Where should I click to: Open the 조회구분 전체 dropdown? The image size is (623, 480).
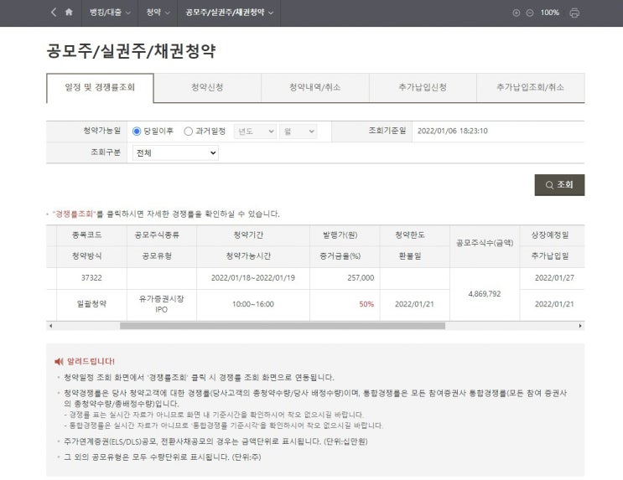click(x=175, y=152)
